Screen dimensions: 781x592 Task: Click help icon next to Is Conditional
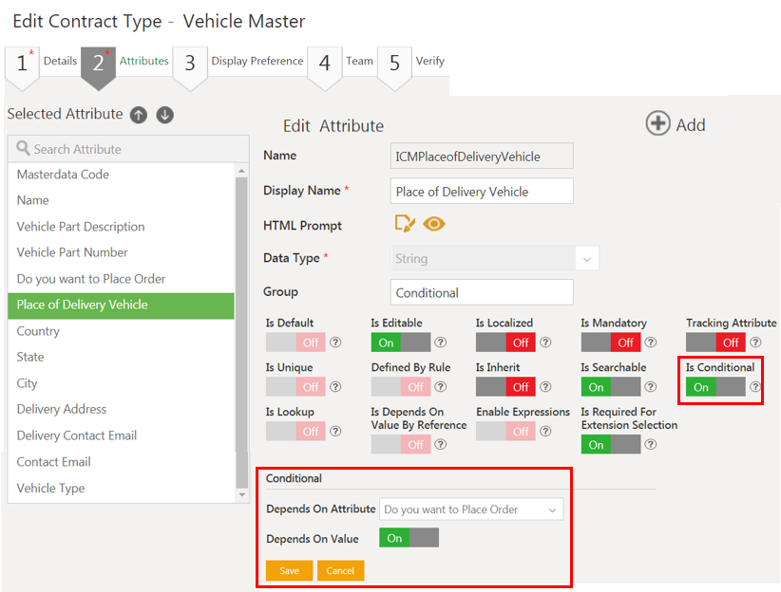tap(755, 387)
